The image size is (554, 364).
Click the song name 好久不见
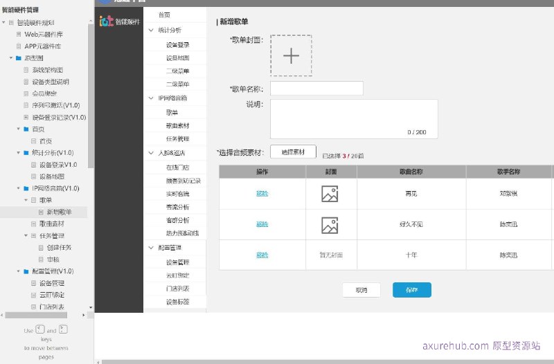(x=411, y=224)
